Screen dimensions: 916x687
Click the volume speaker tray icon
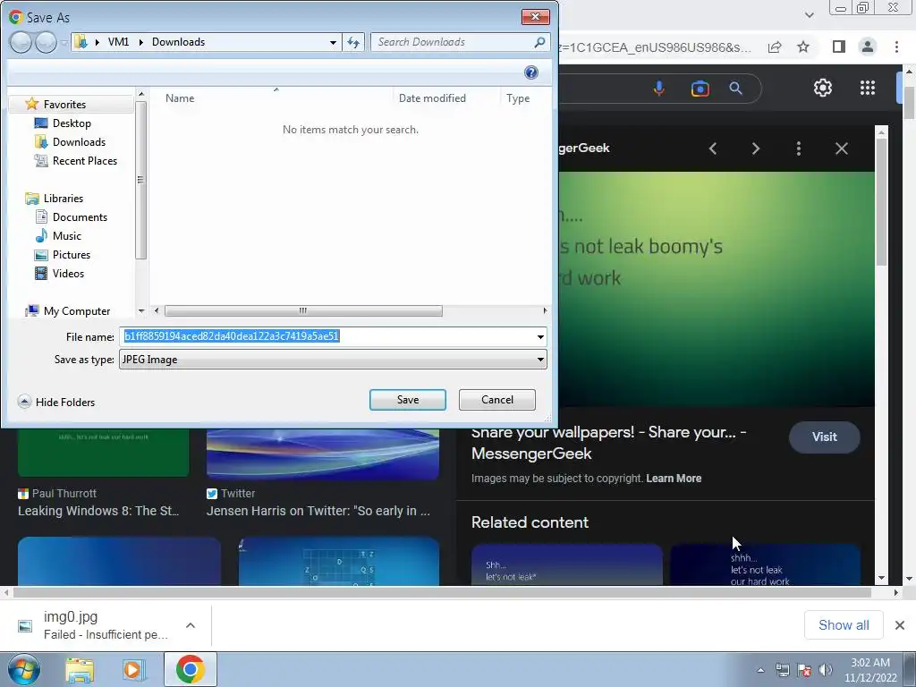pyautogui.click(x=826, y=670)
